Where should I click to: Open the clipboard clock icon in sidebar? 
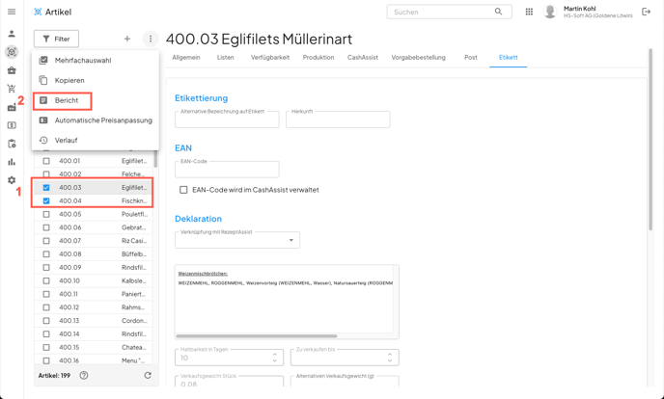[12, 144]
